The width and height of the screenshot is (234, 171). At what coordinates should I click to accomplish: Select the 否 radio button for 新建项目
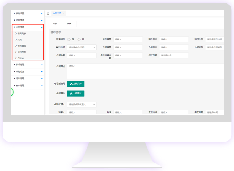tap(79, 39)
